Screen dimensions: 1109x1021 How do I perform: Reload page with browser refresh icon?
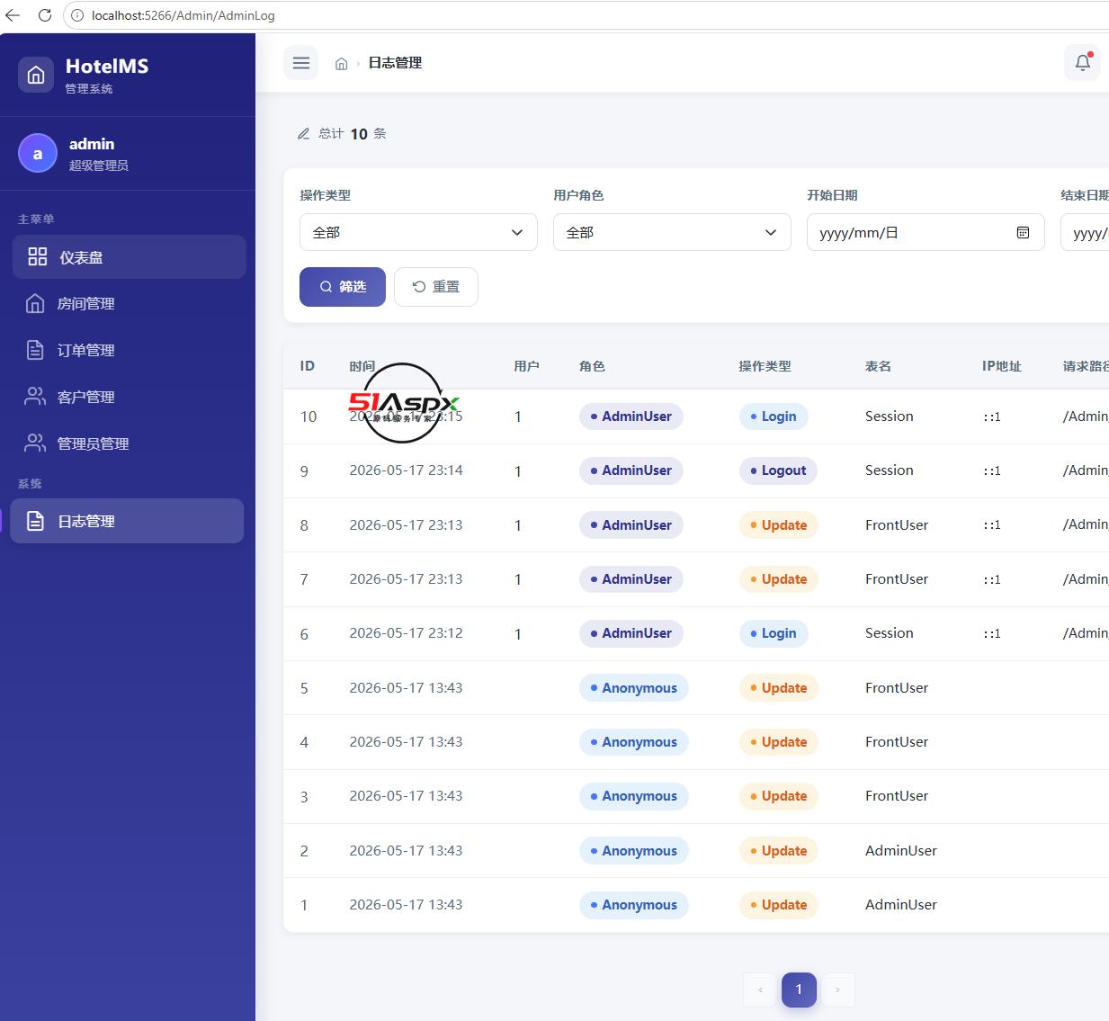[x=44, y=15]
